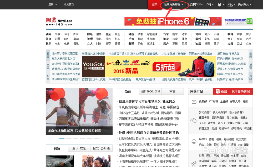Open the 体育 navigation link

pos(48,39)
